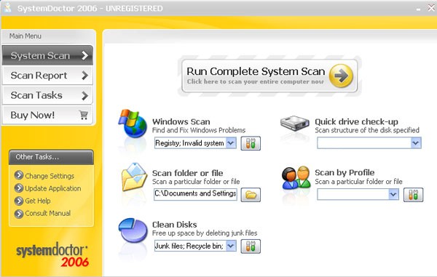Screen dimensions: 437x277
Task: Click the shopping cart icon on Buy Now
Action: pyautogui.click(x=84, y=115)
